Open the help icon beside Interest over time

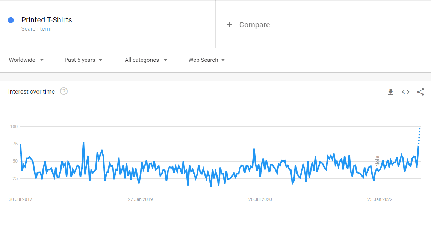pos(64,91)
